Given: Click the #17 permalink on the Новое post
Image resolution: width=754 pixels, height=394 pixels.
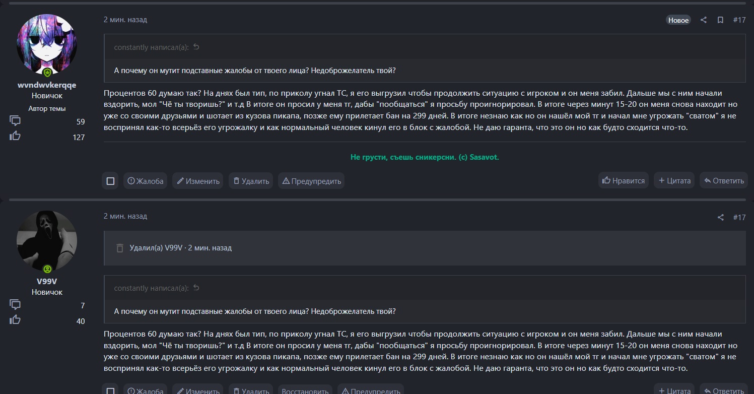Looking at the screenshot, I should coord(739,20).
